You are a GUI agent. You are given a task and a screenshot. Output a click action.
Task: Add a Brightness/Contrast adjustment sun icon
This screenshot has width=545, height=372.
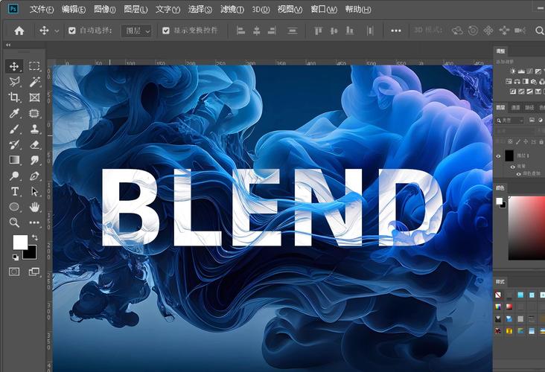[513, 71]
